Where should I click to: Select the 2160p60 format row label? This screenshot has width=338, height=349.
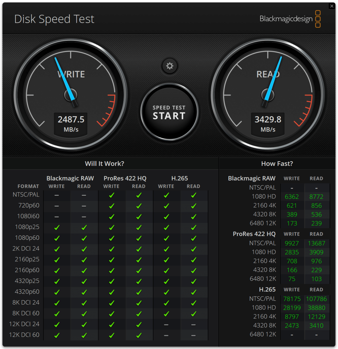(x=27, y=270)
